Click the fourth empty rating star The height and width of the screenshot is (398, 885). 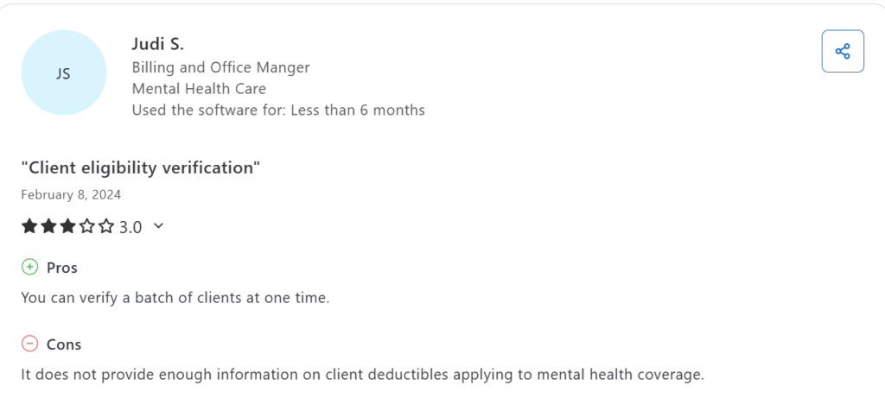coord(87,227)
